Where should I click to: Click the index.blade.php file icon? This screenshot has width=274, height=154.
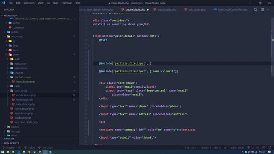(x=13, y=104)
